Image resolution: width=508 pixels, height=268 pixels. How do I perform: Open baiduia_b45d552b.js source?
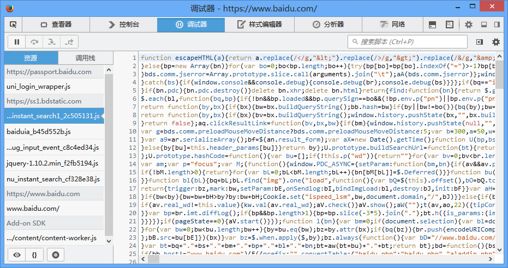[x=55, y=132]
